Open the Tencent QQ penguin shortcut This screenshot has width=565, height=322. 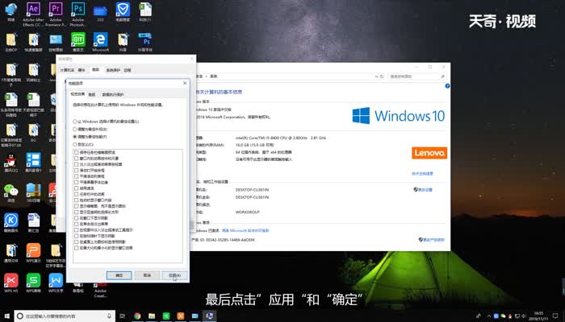tap(11, 162)
